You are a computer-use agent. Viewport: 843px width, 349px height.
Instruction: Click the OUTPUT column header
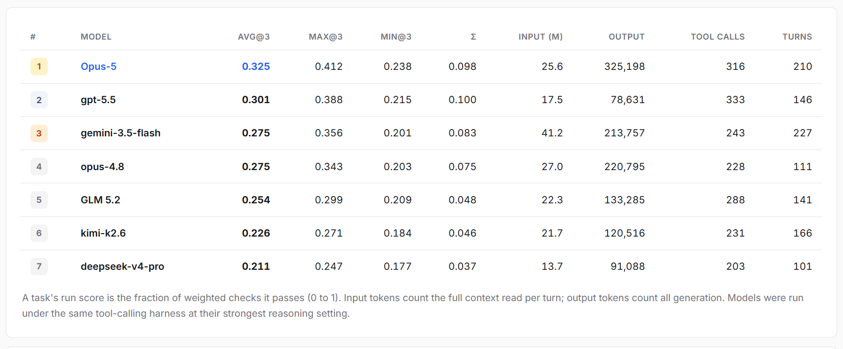click(627, 37)
